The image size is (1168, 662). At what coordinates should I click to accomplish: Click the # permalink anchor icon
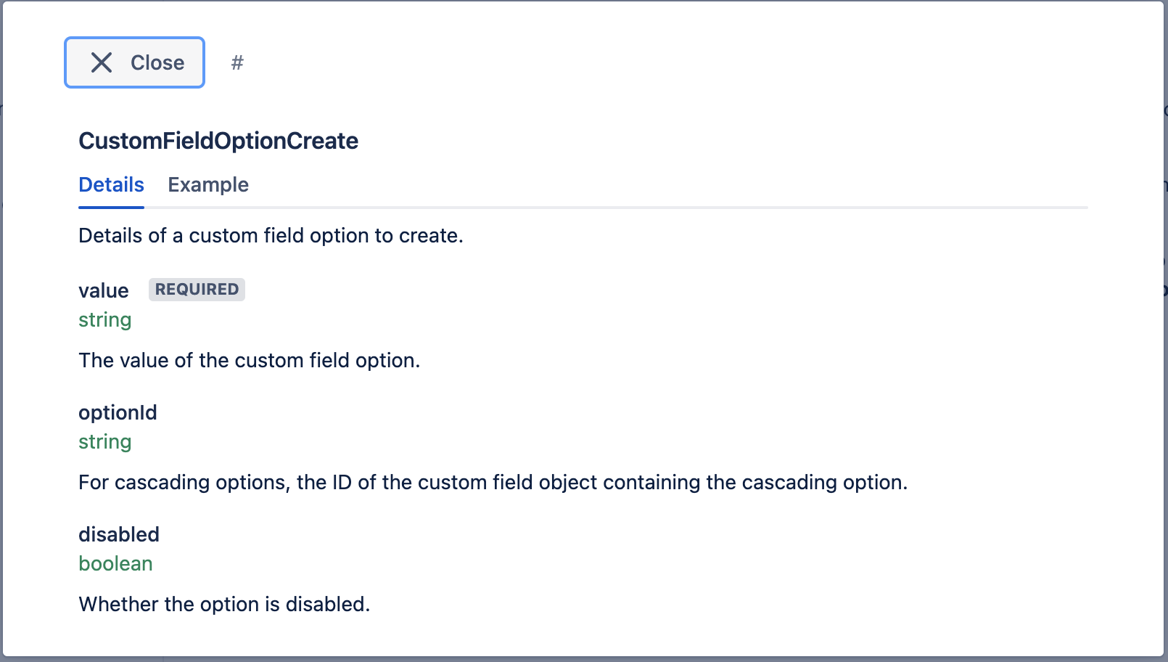(x=237, y=63)
